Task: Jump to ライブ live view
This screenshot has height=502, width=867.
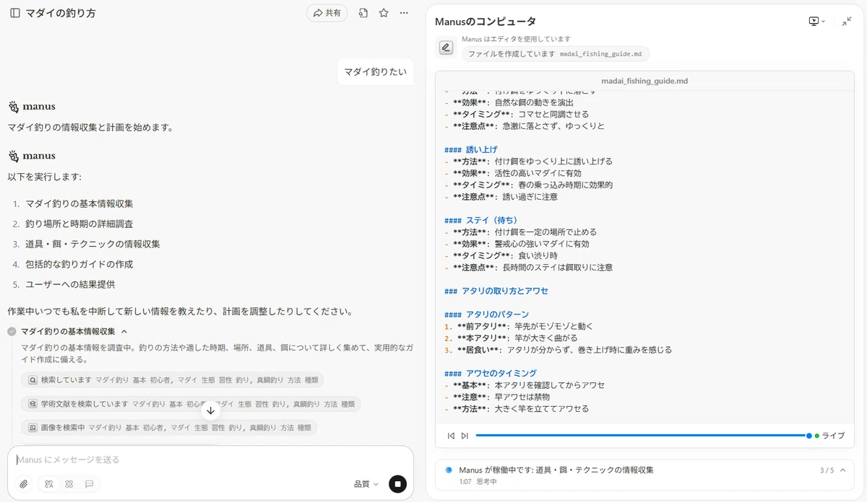Action: click(x=829, y=436)
